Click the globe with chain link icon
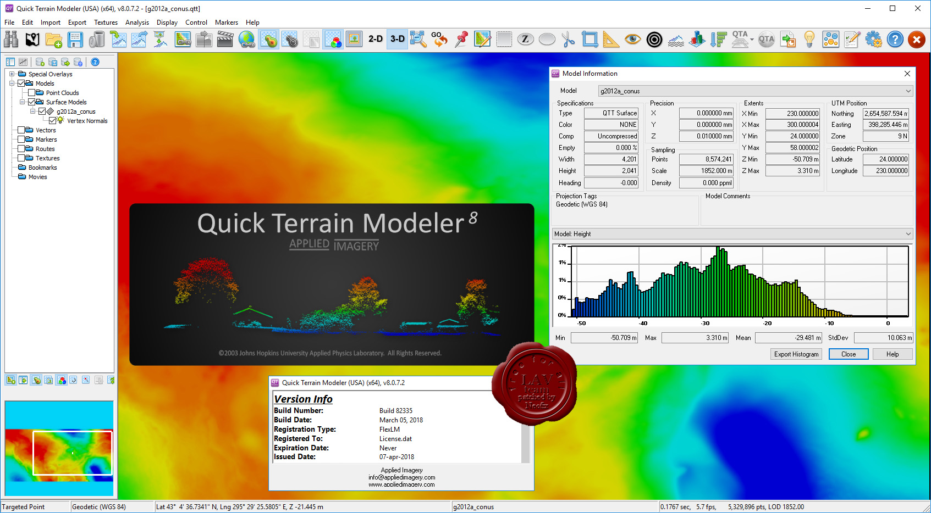Image resolution: width=931 pixels, height=513 pixels. click(x=247, y=40)
